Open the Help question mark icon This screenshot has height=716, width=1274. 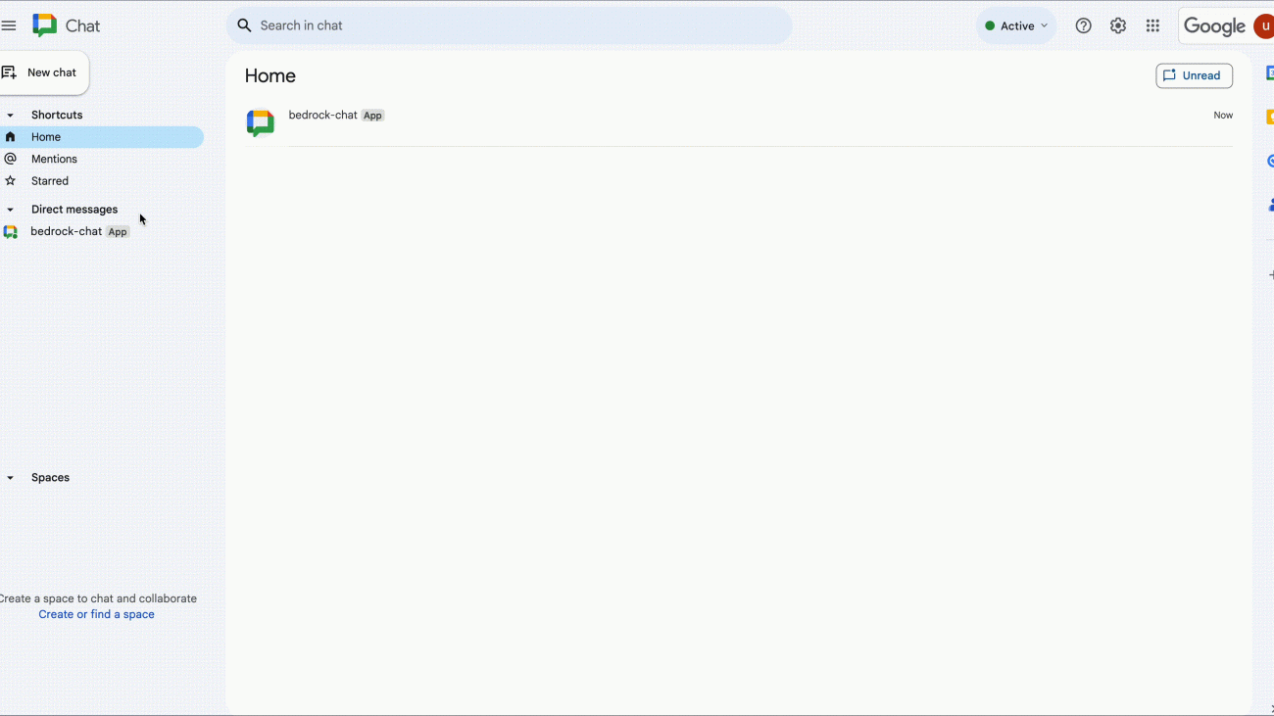1083,25
